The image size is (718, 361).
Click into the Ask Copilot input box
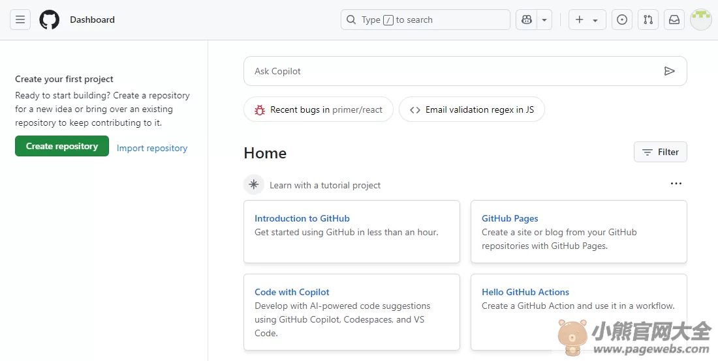(x=465, y=71)
